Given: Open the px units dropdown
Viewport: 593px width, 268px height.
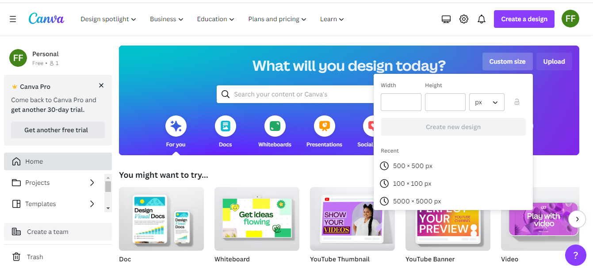Looking at the screenshot, I should (x=487, y=102).
